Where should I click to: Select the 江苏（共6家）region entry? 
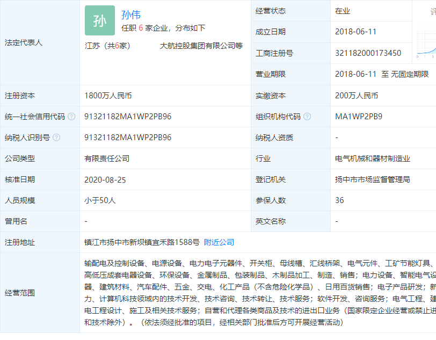(x=107, y=46)
